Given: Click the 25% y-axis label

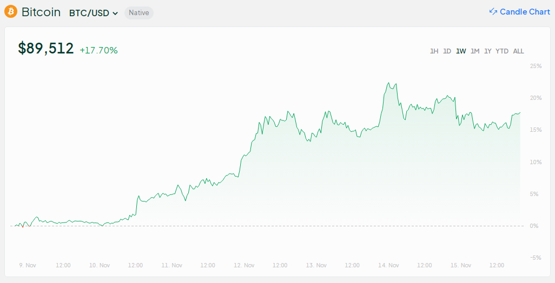Looking at the screenshot, I should tap(536, 66).
